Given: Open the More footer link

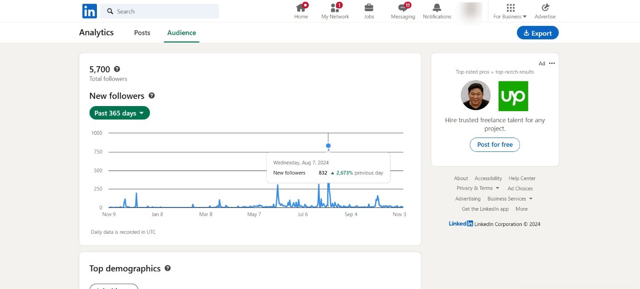Looking at the screenshot, I should click(x=521, y=209).
